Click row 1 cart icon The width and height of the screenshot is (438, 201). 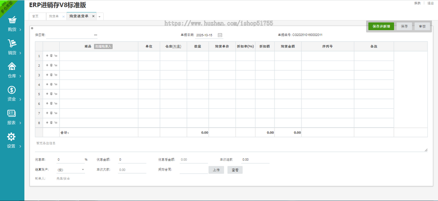tap(56, 56)
